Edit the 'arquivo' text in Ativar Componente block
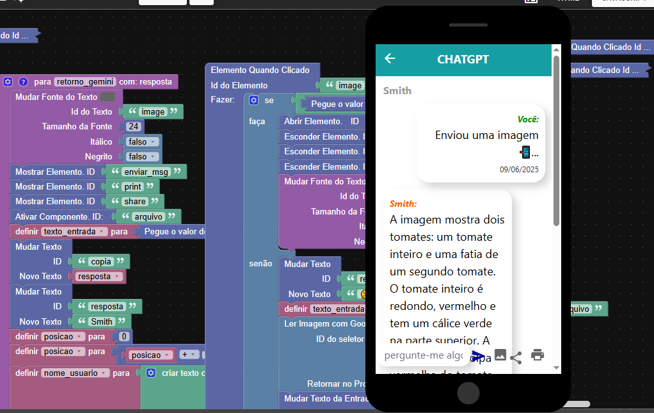Screen dimensions: 654x413 148,216
